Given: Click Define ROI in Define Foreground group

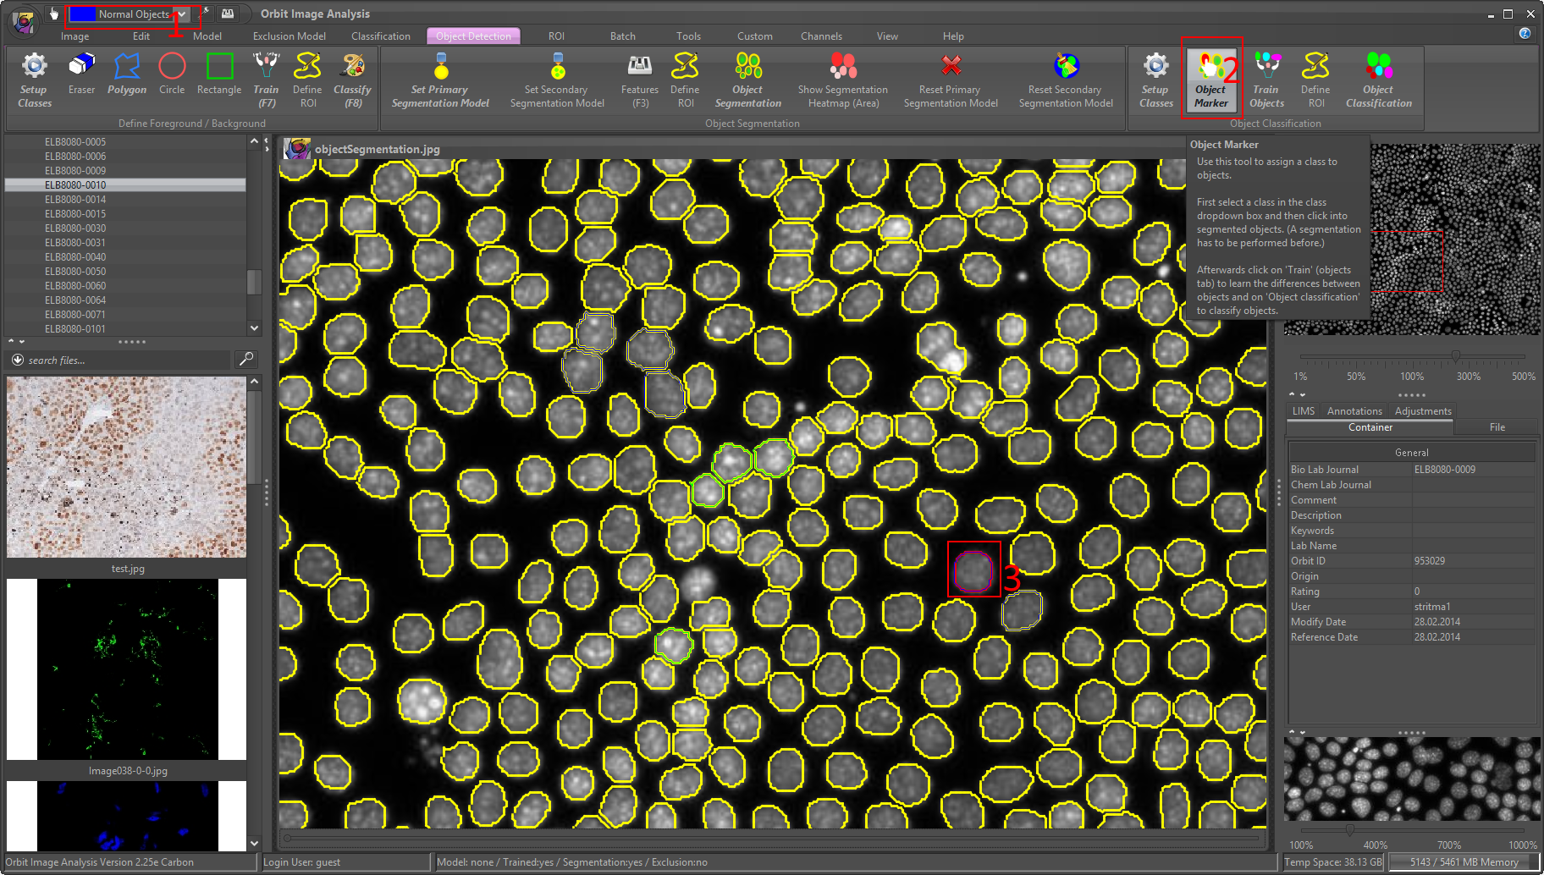Looking at the screenshot, I should (307, 81).
